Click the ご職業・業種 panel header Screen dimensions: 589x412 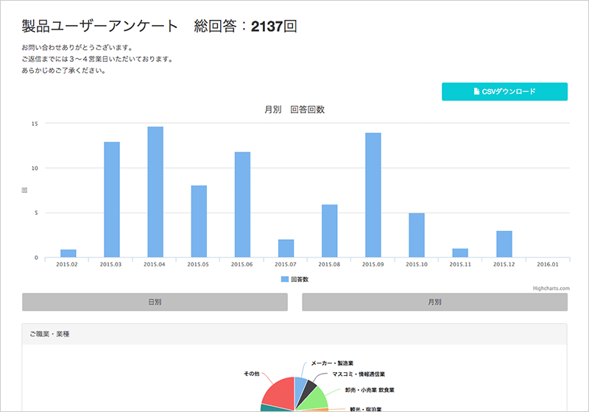pyautogui.click(x=294, y=334)
